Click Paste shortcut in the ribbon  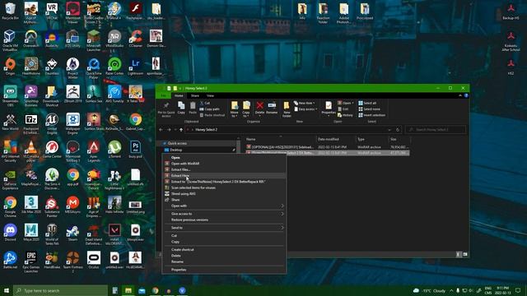coord(212,115)
